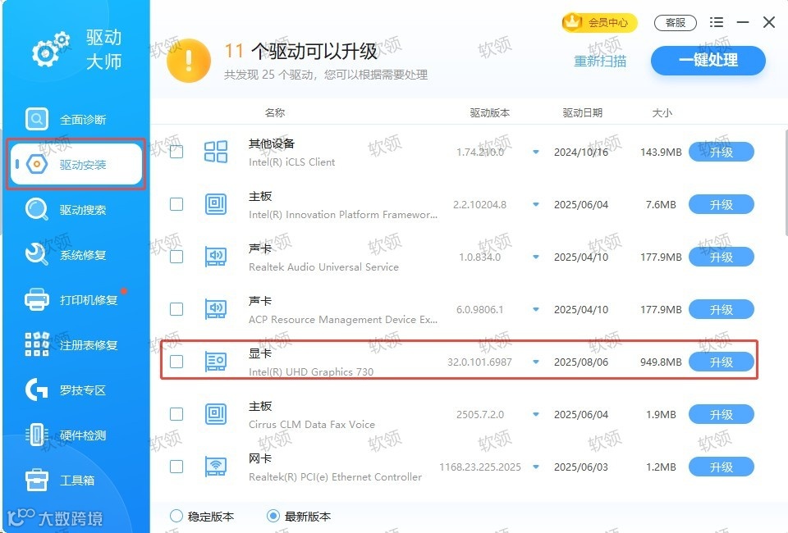Screen dimensions: 788x533
Task: Check the Intel Innovation Platform Framework checkbox
Action: click(x=176, y=204)
